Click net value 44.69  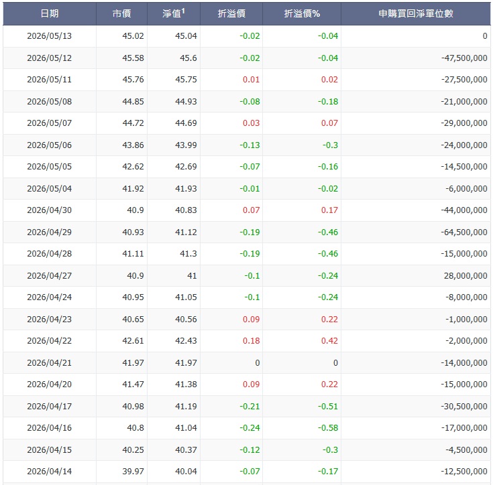pyautogui.click(x=186, y=123)
